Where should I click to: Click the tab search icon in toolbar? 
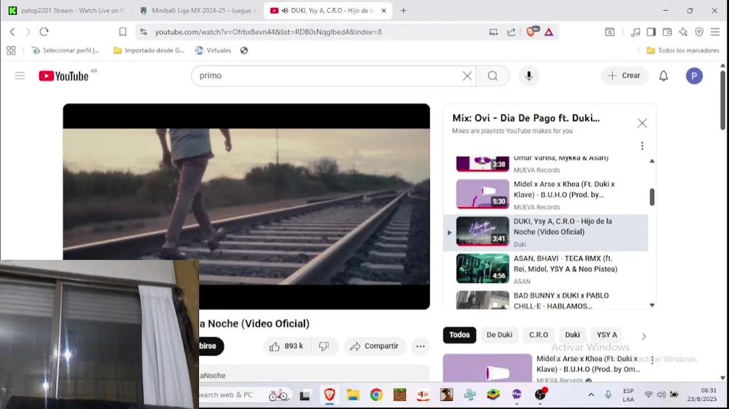(x=609, y=32)
